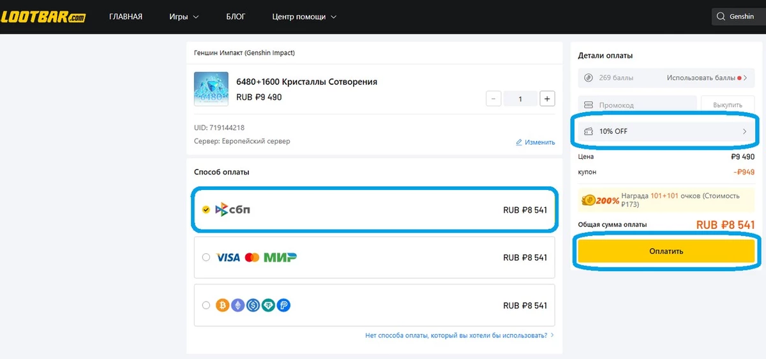Click the coupon discount value -₽949
Screen dimensions: 766x359
coord(744,172)
